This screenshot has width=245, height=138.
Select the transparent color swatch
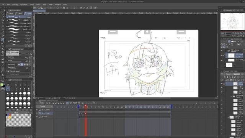click(3, 89)
